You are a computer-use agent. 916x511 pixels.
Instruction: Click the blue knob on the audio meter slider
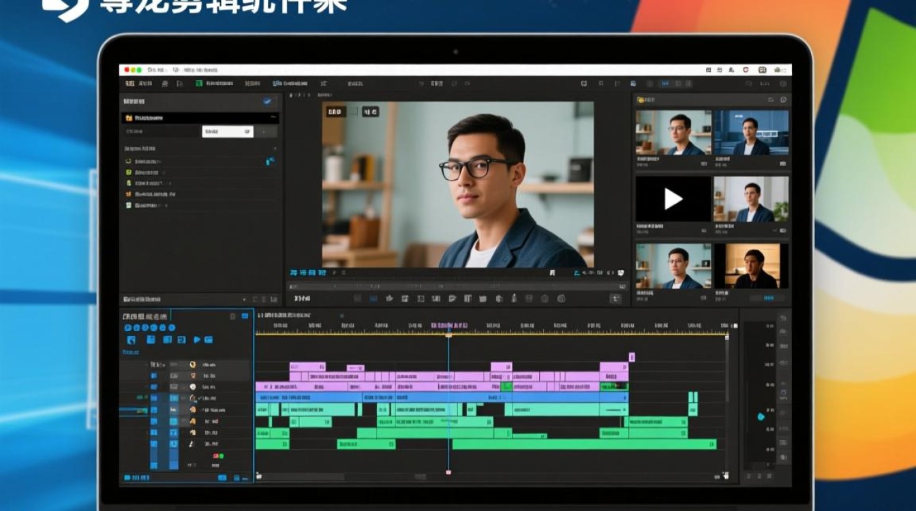(761, 416)
